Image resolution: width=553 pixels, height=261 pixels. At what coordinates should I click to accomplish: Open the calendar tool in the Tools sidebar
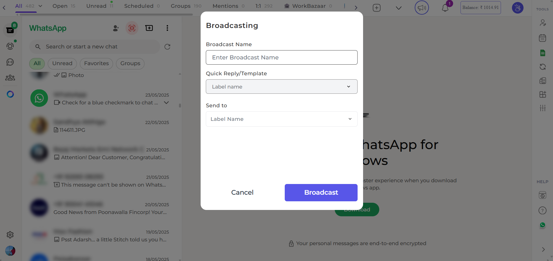542,38
